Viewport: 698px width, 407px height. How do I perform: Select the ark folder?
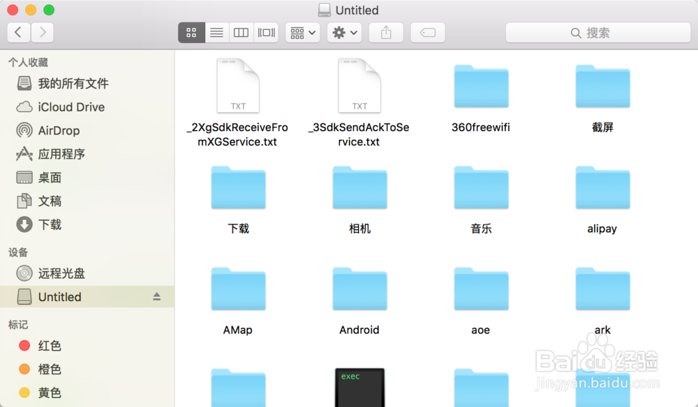[x=603, y=289]
